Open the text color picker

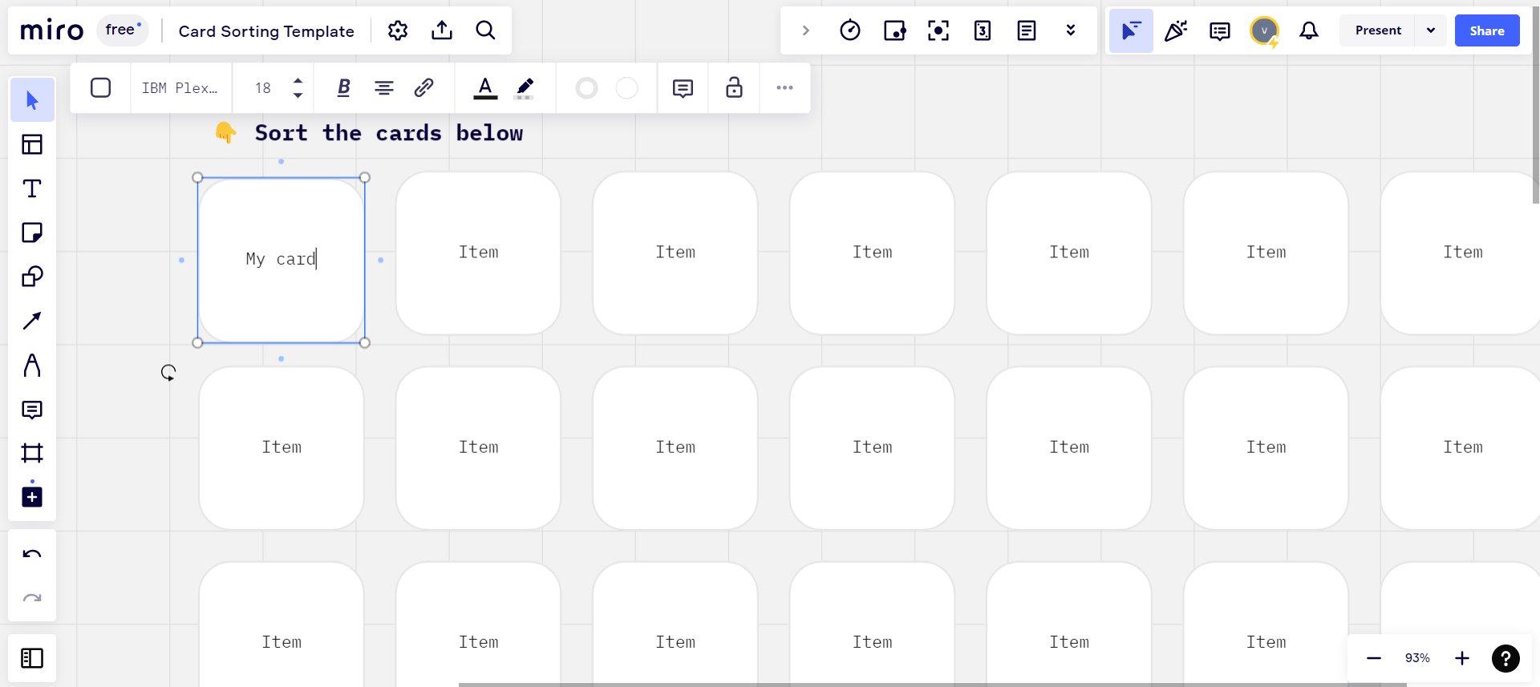485,87
